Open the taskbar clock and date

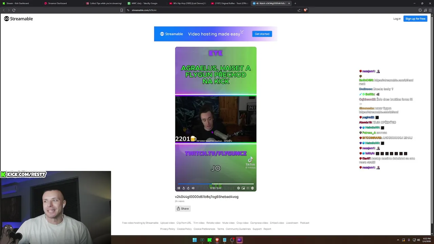[x=427, y=240]
